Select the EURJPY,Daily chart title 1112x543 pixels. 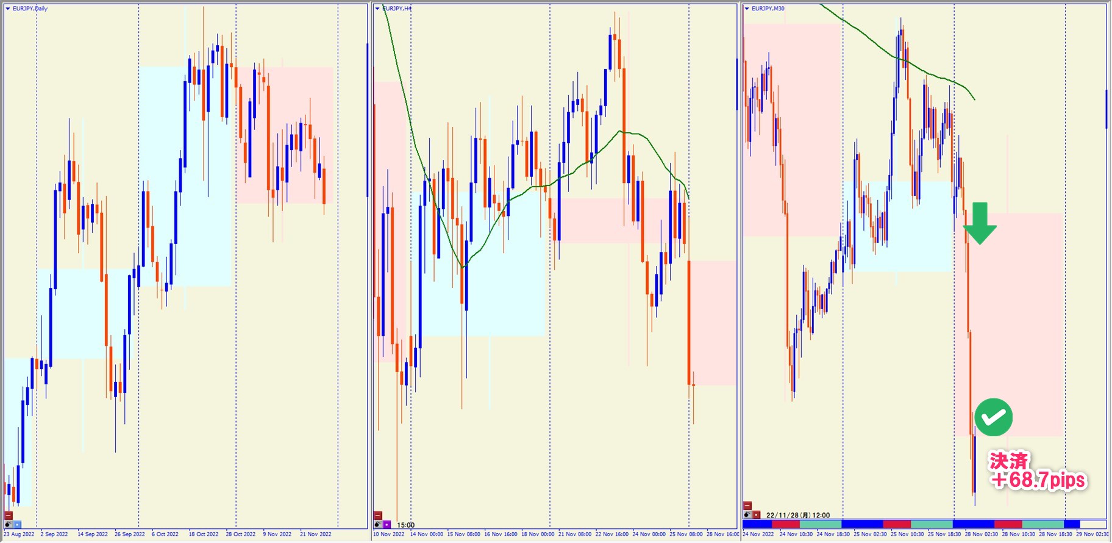tap(30, 9)
